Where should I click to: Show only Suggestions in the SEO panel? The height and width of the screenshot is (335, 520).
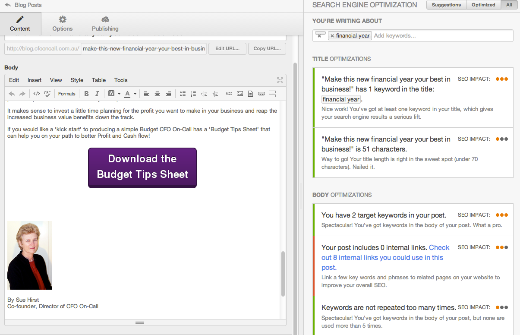[446, 5]
